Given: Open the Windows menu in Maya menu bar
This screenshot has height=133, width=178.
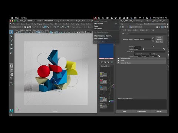Looking at the screenshot, I should pyautogui.click(x=46, y=24).
